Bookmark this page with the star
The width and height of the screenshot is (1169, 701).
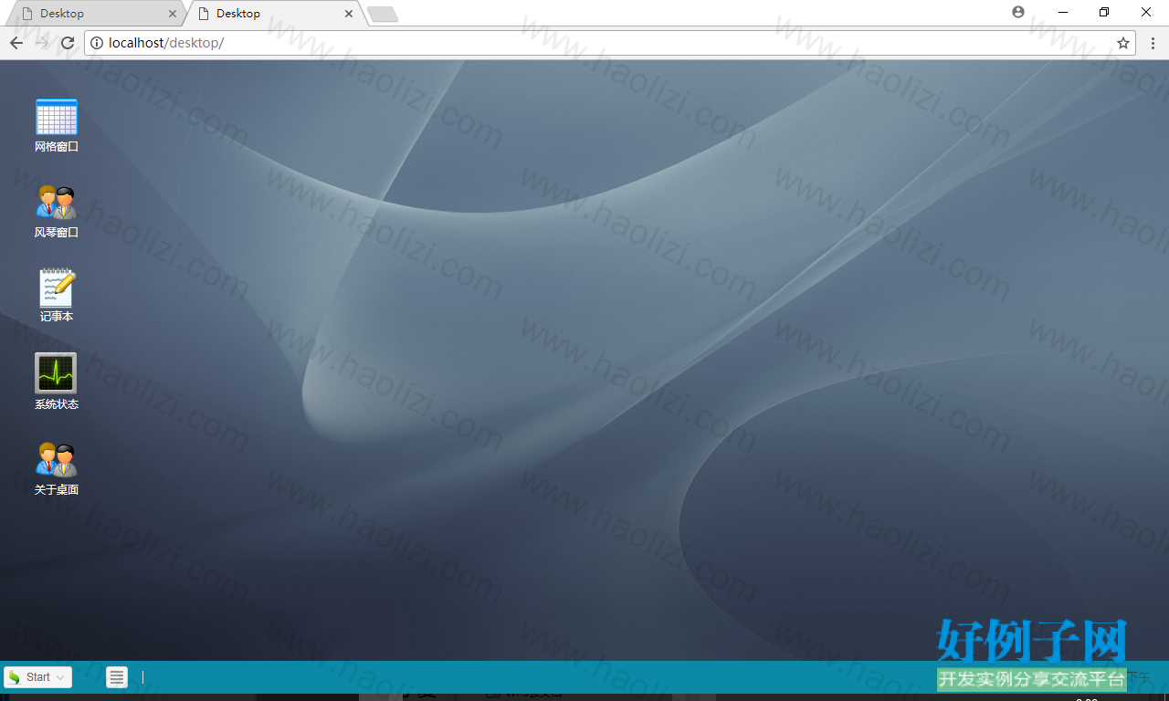1123,43
